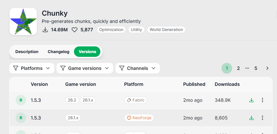
Task: Click the Published column header
Action: (194, 84)
